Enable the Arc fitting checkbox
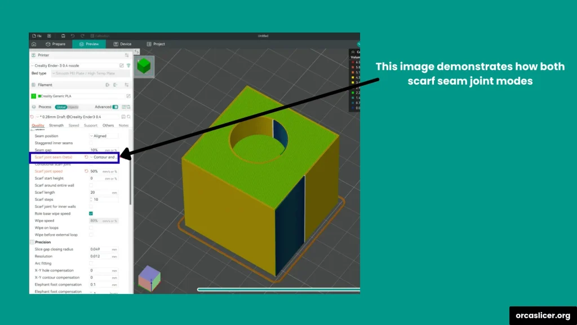The image size is (577, 325). tap(91, 263)
